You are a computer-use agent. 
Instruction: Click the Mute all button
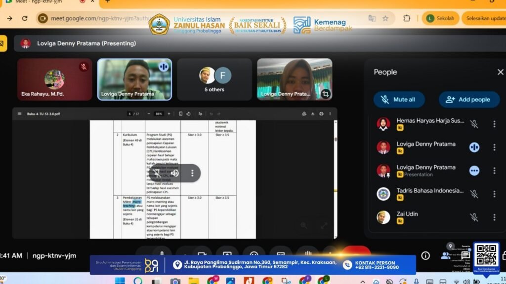[x=399, y=100]
